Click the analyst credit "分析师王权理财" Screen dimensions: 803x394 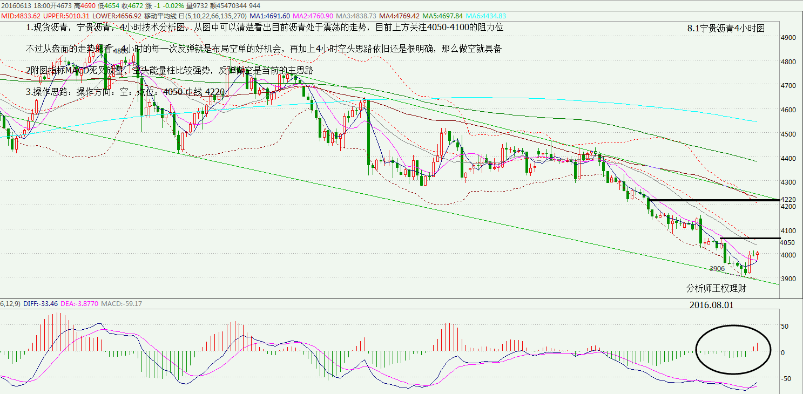(716, 288)
